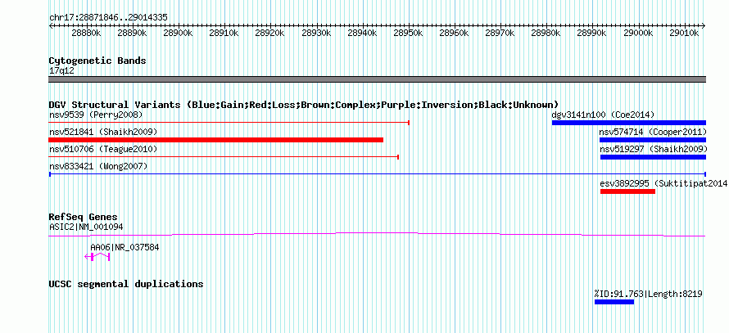
Task: Click the red esv3892995 loss bar
Action: [627, 191]
